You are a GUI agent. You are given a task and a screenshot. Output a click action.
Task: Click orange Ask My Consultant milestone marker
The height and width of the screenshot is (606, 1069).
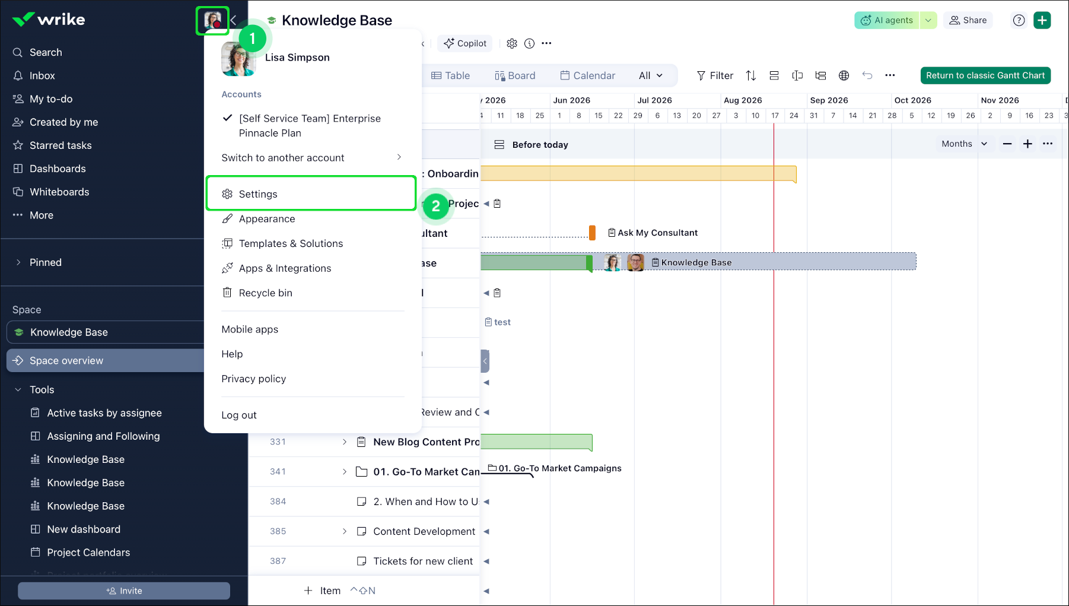tap(592, 233)
